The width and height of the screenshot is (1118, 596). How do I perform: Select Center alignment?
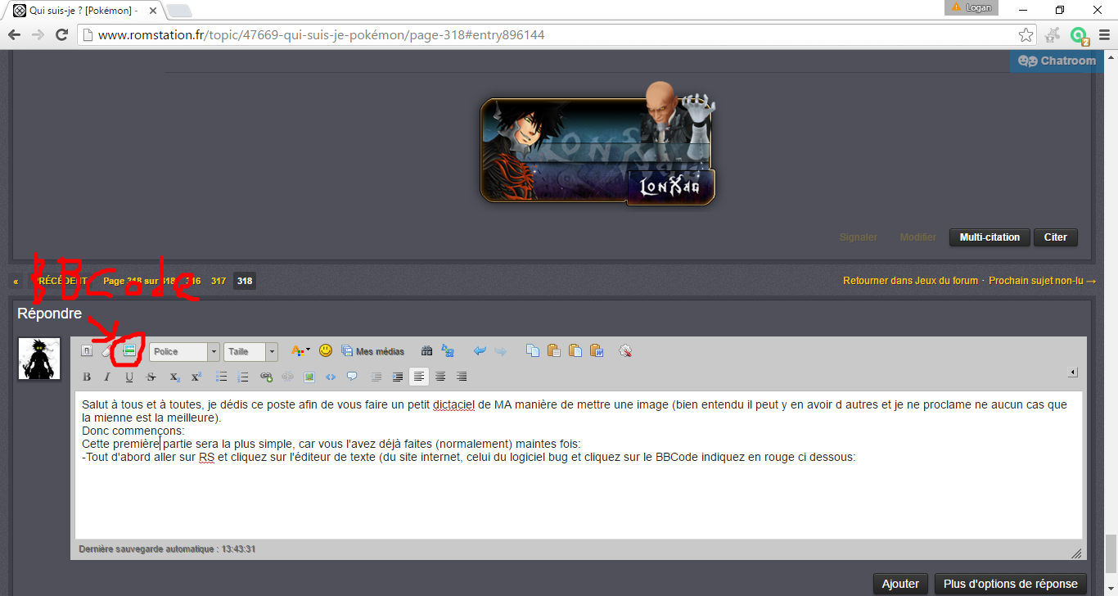tap(440, 377)
